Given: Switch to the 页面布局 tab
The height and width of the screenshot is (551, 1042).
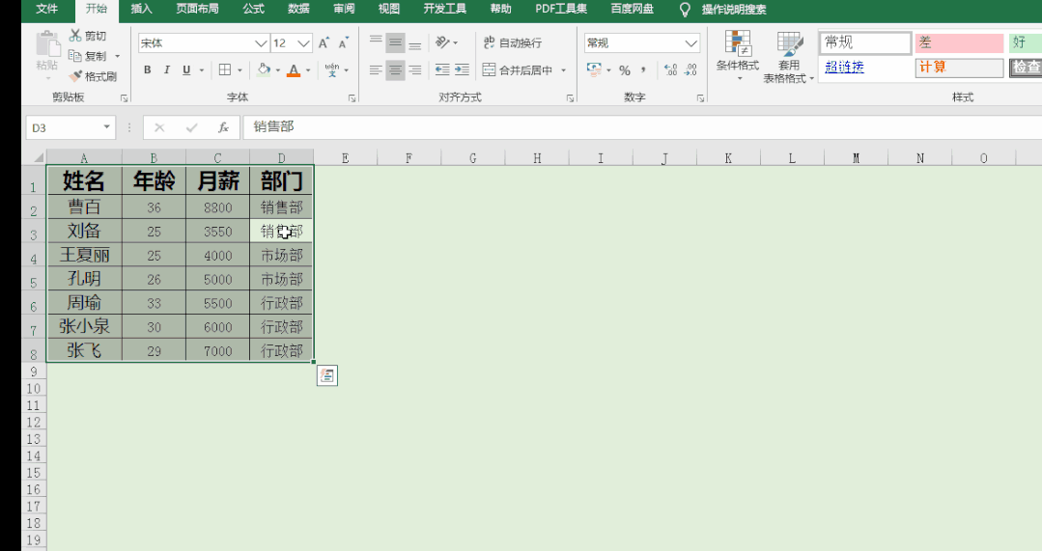Looking at the screenshot, I should 197,10.
